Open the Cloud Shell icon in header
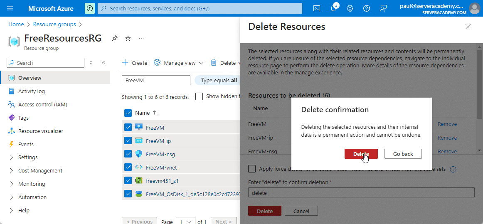The width and height of the screenshot is (483, 224). pos(317,8)
